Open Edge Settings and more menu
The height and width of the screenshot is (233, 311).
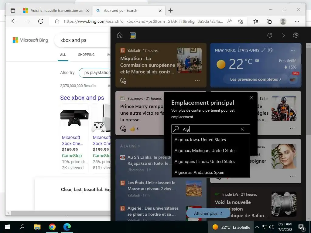click(297, 21)
